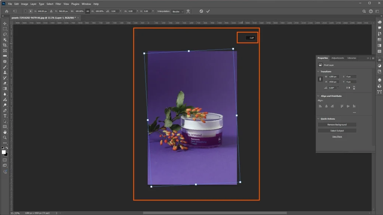Switch to the Libraries tab

(352, 58)
